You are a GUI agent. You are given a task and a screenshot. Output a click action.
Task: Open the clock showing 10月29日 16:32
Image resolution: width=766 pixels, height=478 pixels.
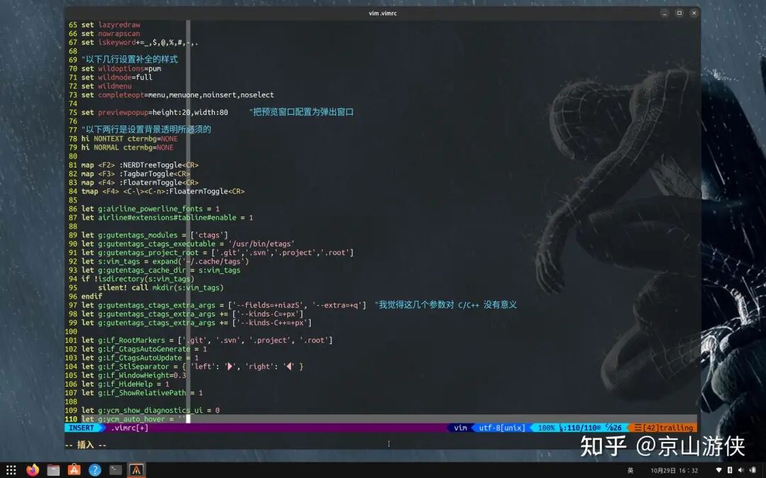click(x=675, y=470)
